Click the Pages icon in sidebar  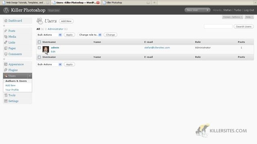(x=6, y=48)
